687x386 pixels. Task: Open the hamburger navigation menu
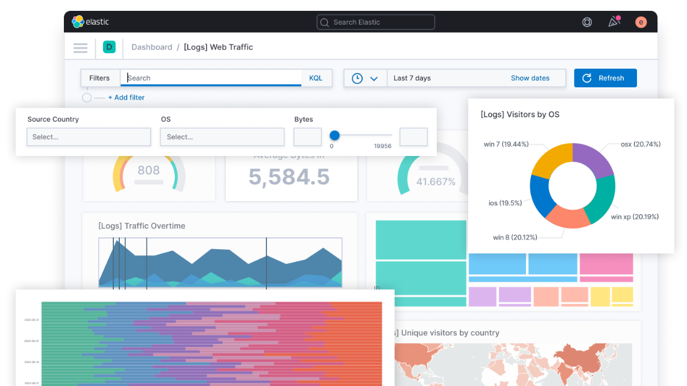tap(80, 47)
